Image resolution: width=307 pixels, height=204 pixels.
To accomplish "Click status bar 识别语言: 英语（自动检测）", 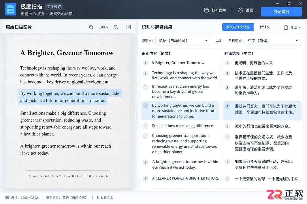I will point(66,198).
